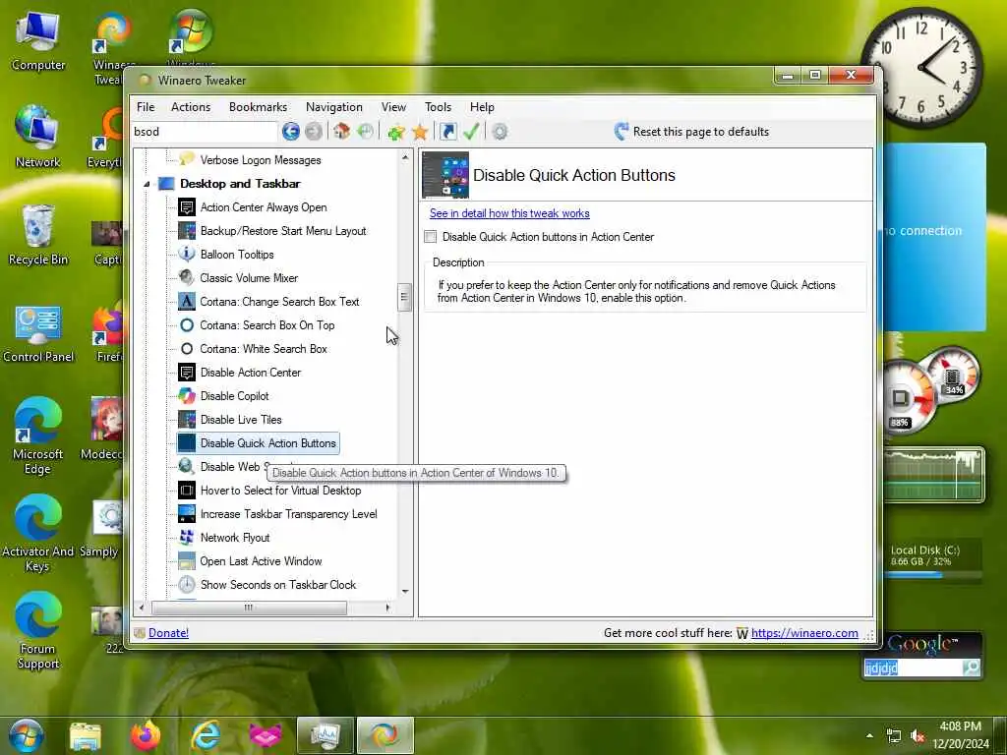Click the Backup/Restore Start Menu Layout icon

click(x=187, y=230)
